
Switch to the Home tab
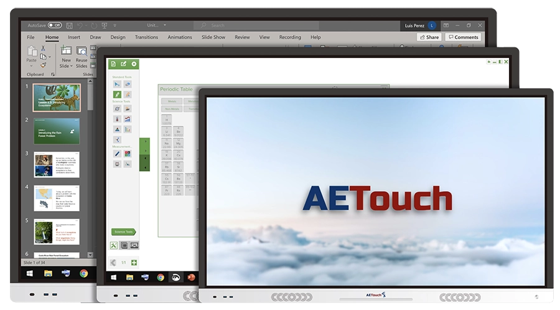52,37
